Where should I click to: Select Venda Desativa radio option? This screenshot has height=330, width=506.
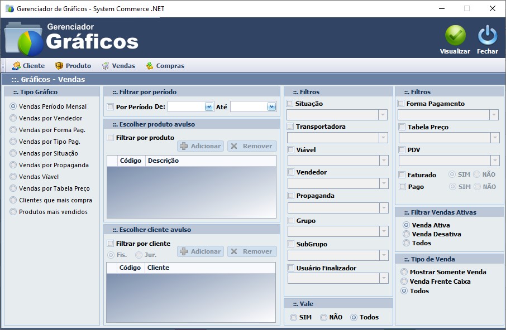[406, 234]
